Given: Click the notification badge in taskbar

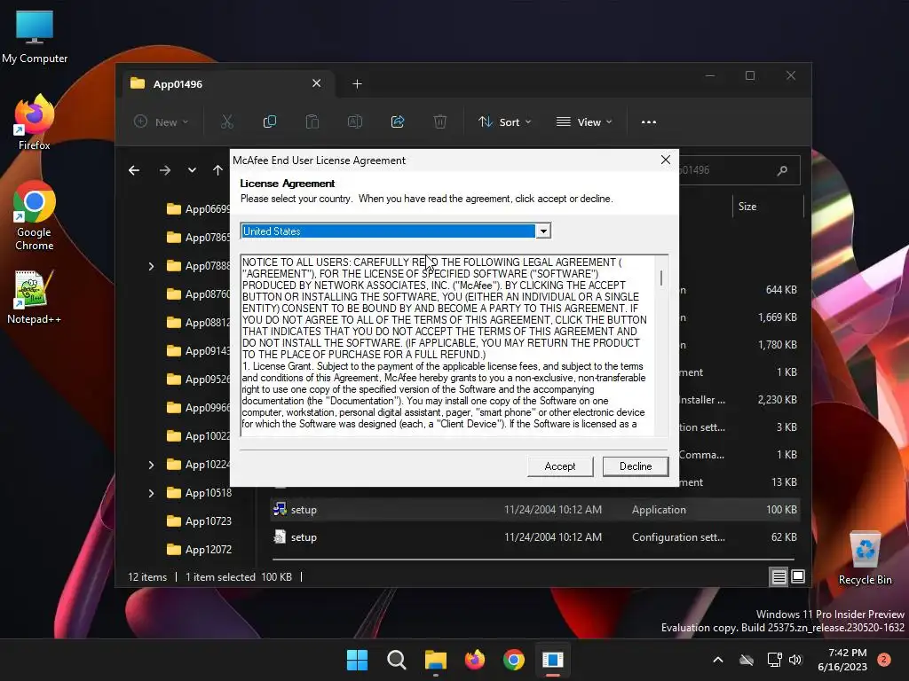Looking at the screenshot, I should tap(884, 660).
